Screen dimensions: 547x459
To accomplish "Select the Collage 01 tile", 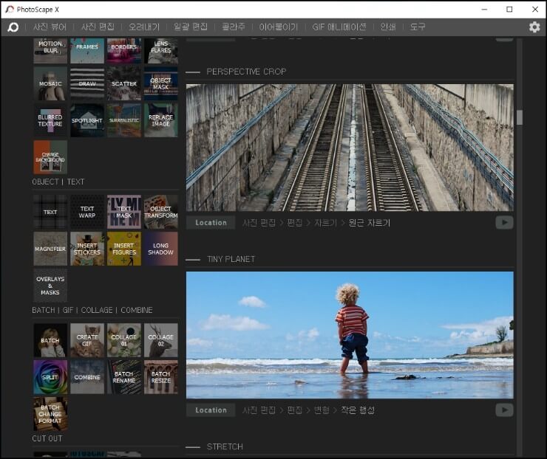I will [124, 340].
